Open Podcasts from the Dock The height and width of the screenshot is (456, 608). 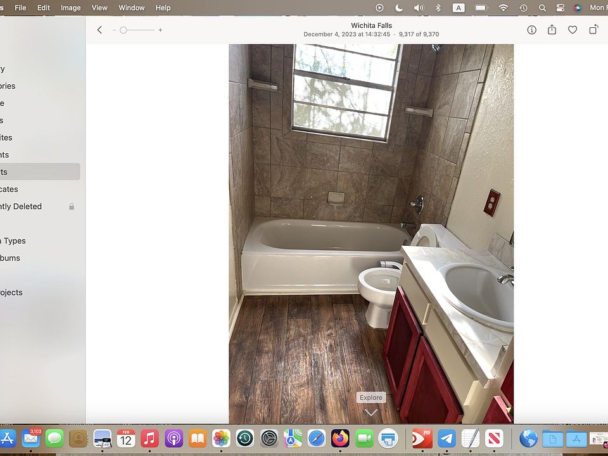pyautogui.click(x=174, y=439)
